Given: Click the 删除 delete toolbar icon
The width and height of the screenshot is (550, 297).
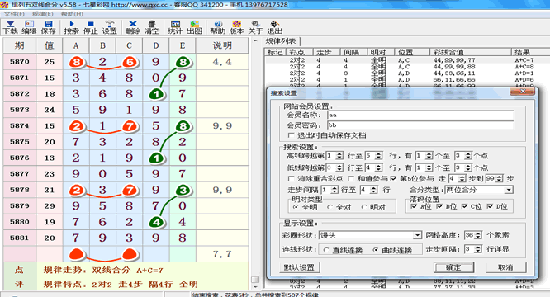Looking at the screenshot, I should point(133,27).
